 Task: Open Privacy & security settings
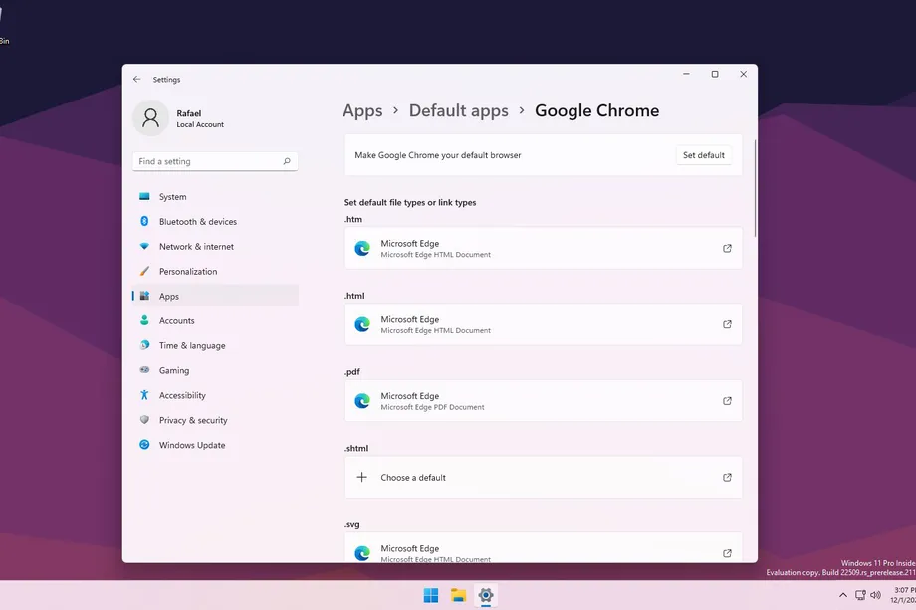tap(192, 420)
